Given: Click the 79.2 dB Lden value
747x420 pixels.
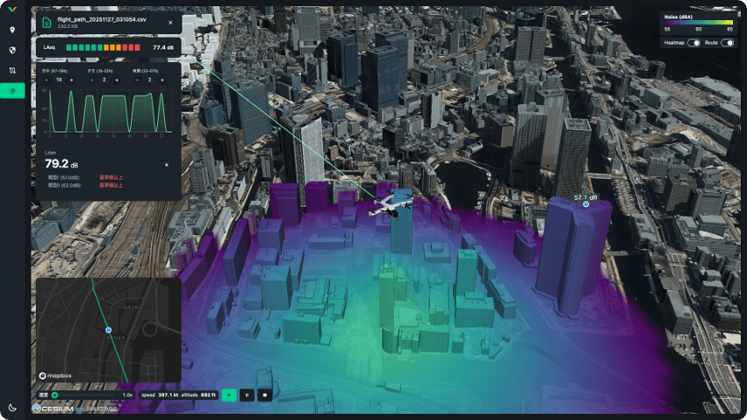Looking at the screenshot, I should click(61, 164).
